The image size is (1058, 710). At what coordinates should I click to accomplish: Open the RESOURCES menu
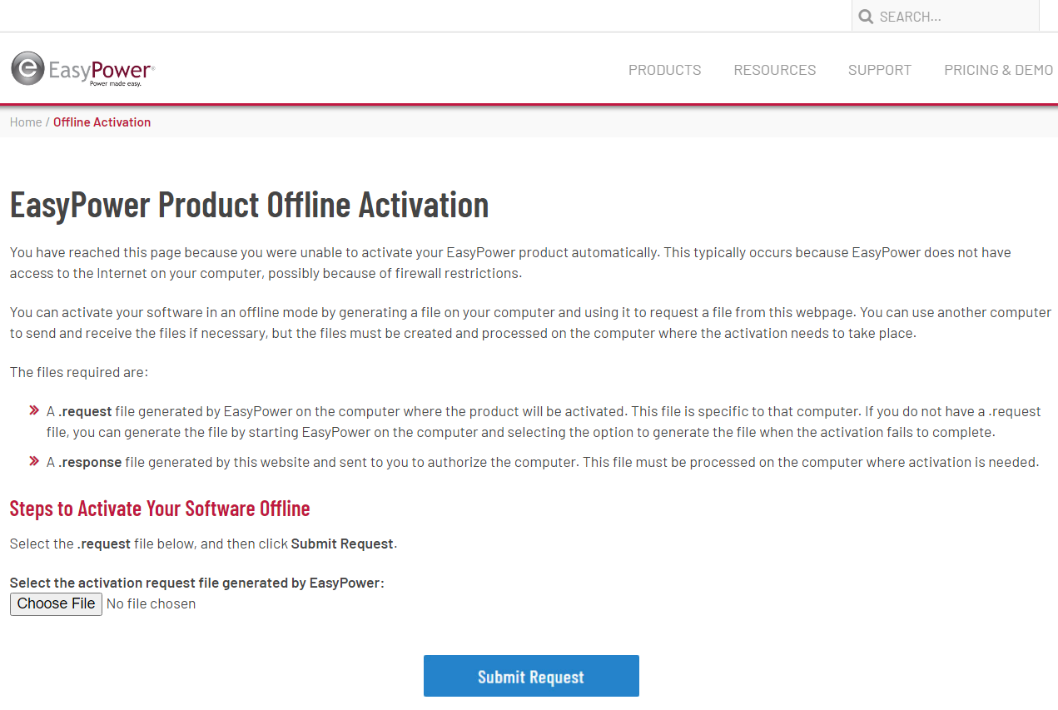pos(774,70)
